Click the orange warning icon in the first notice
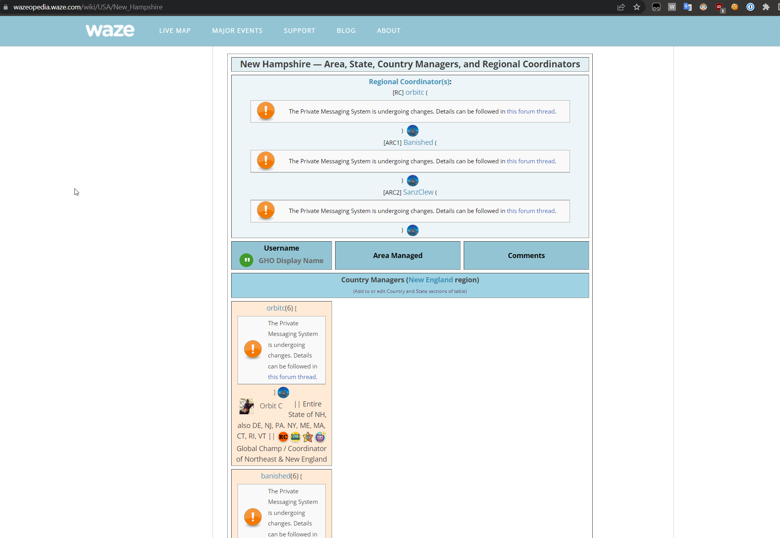This screenshot has width=780, height=538. click(x=266, y=111)
